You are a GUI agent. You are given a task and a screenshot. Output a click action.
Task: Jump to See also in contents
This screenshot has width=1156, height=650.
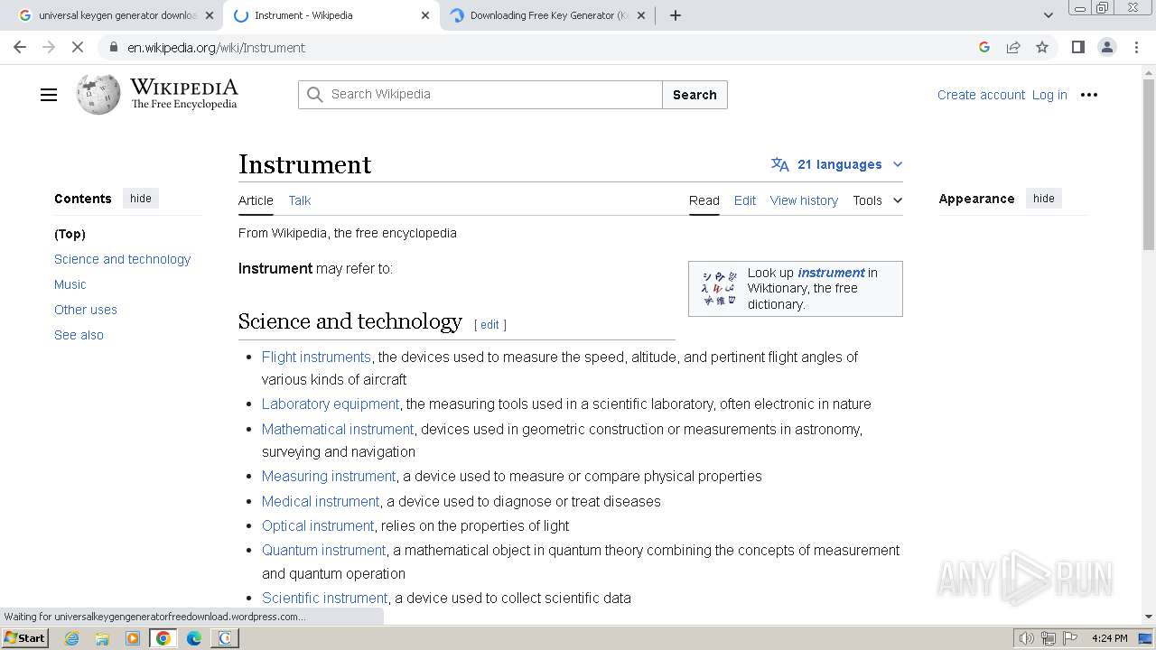(x=79, y=335)
